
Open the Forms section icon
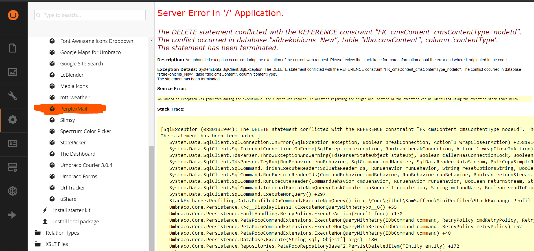[x=12, y=167]
